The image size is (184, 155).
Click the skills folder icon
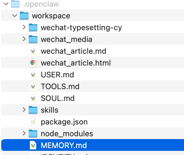pos(33,110)
